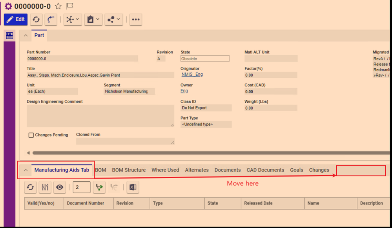Open the three-dot more actions menu
This screenshot has height=228, width=392.
coord(136,19)
